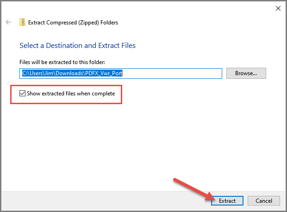The height and width of the screenshot is (212, 287).
Task: Click the zipped folder icon in title
Action: pos(22,22)
